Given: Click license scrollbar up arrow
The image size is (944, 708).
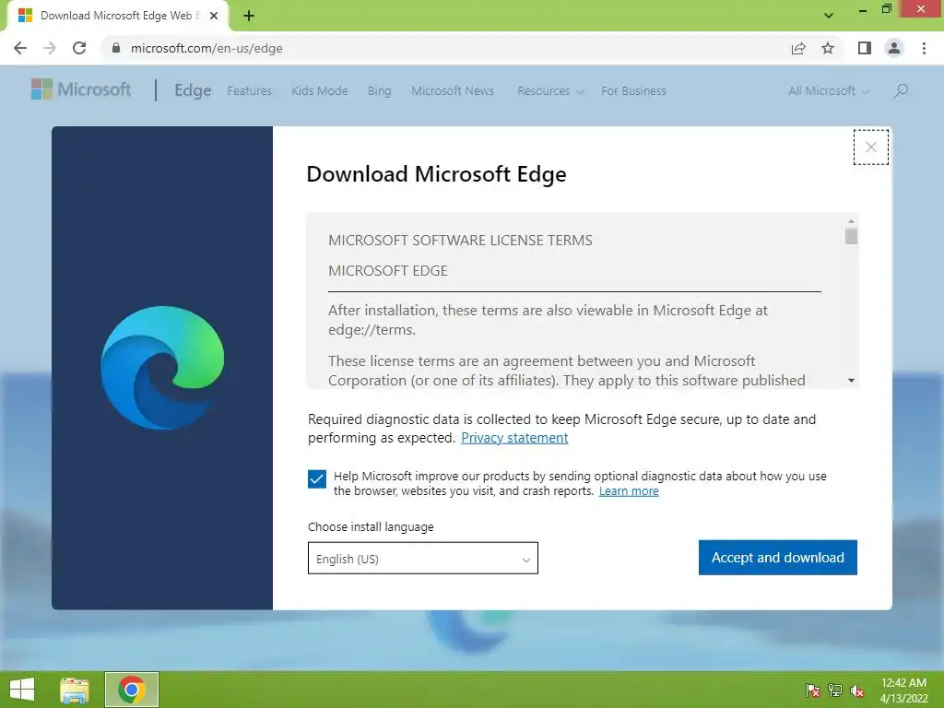Looking at the screenshot, I should [851, 221].
